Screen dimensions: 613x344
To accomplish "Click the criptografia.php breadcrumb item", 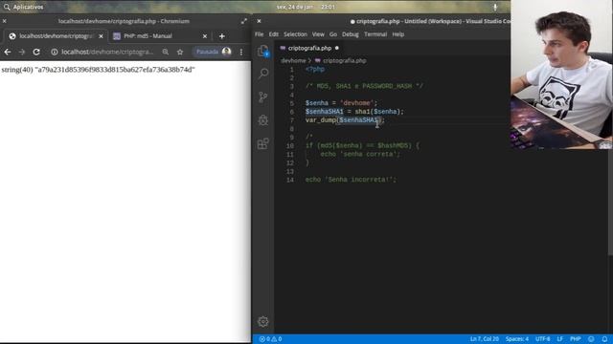I will click(x=345, y=60).
